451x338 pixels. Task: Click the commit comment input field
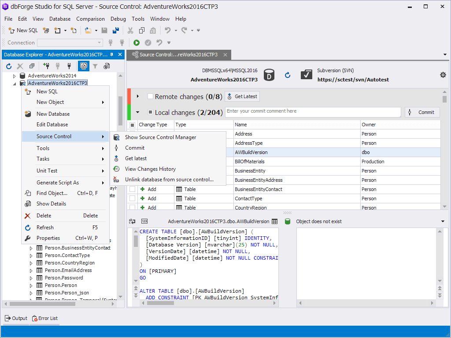click(x=313, y=112)
